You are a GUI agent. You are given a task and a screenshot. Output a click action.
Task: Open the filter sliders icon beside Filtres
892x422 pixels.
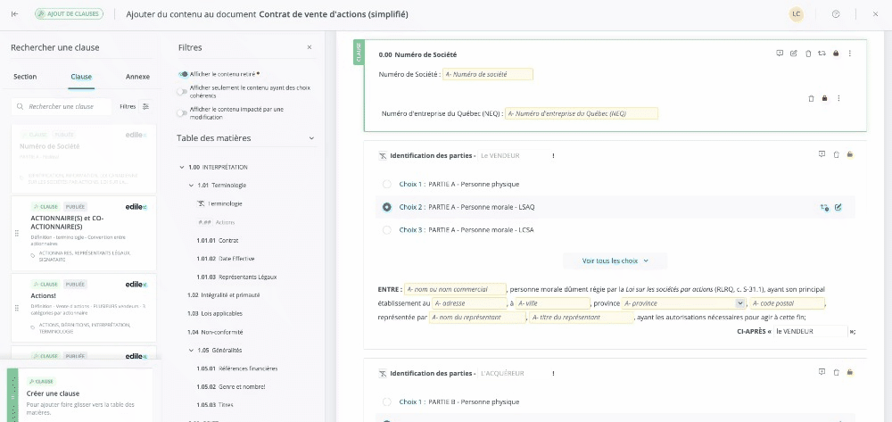point(146,106)
